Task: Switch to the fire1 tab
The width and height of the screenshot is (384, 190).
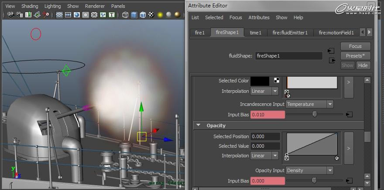Action: [200, 33]
